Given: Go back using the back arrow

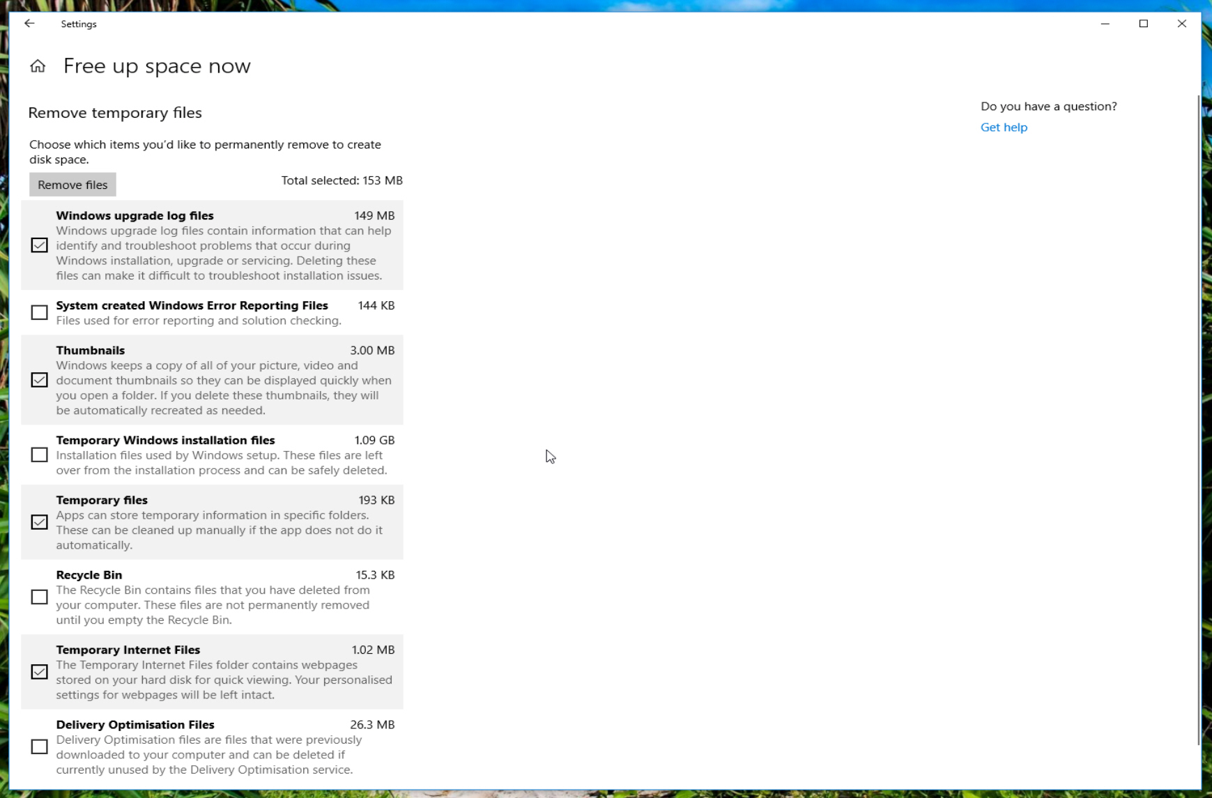Looking at the screenshot, I should pyautogui.click(x=29, y=24).
